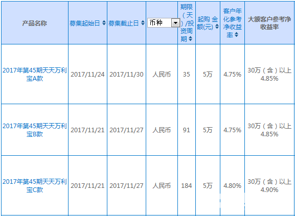This screenshot has width=295, height=216.
Task: Click 4.75% yield in A款 row
Action: [x=232, y=75]
